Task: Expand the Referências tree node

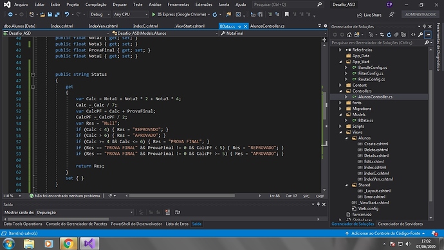Action: 340,49
